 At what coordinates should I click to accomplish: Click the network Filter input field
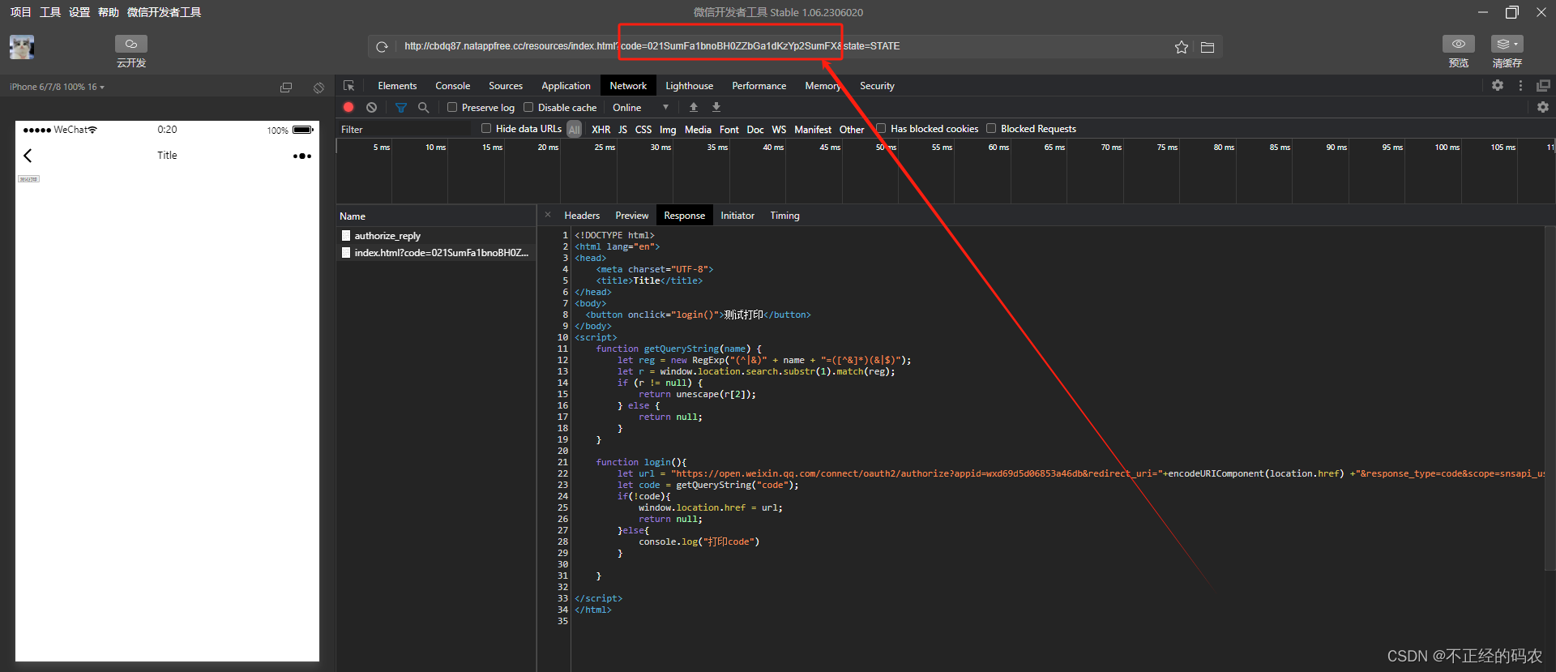tap(404, 129)
